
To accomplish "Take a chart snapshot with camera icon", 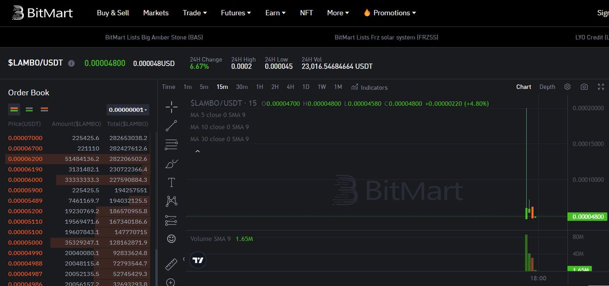I will [584, 87].
